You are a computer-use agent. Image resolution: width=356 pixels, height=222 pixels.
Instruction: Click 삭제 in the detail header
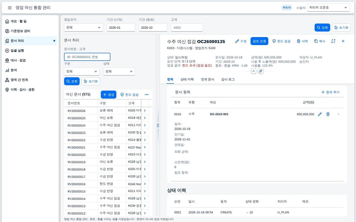[x=302, y=41]
